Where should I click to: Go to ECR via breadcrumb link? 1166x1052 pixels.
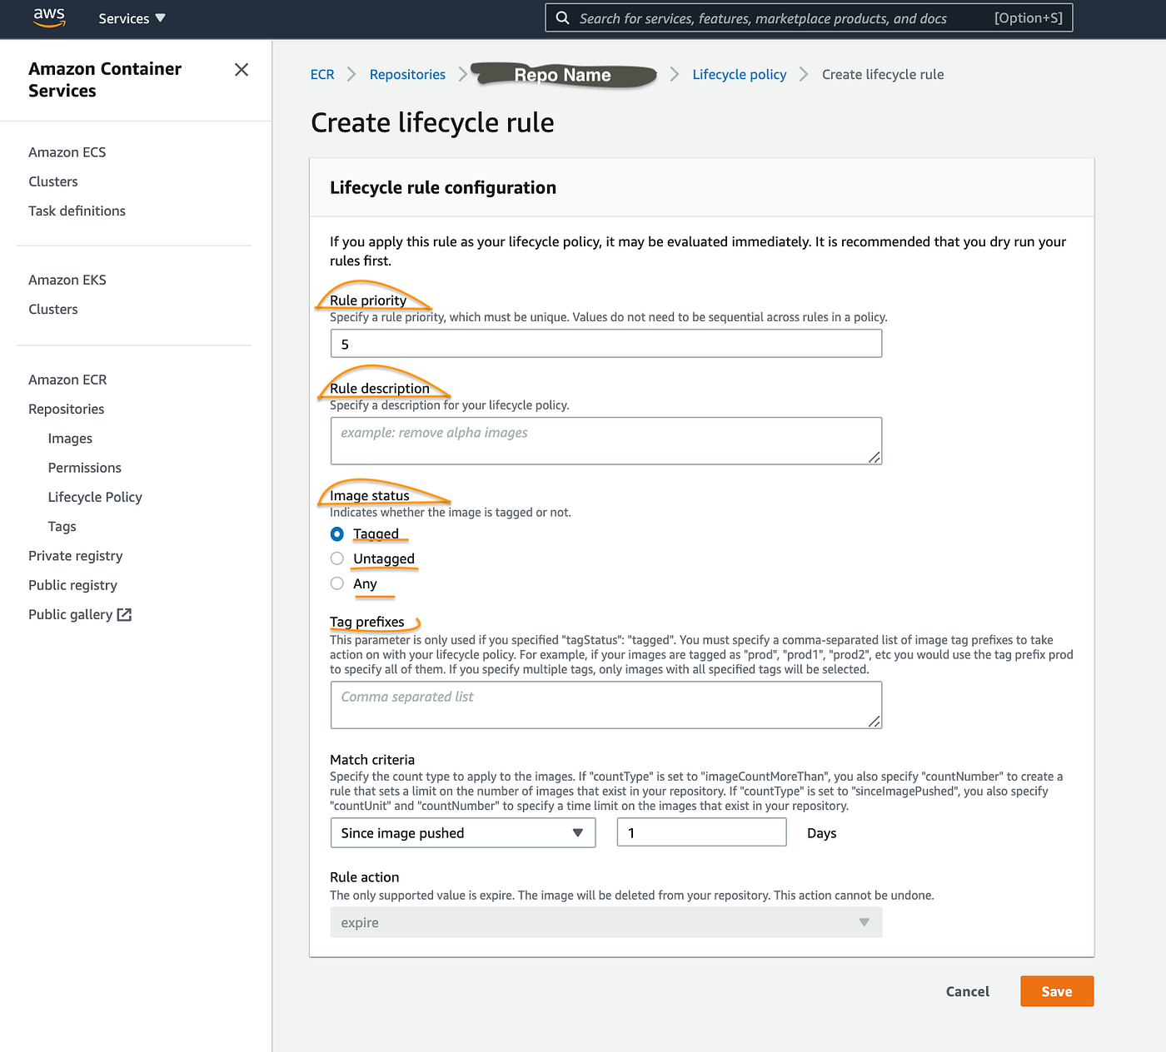(322, 74)
